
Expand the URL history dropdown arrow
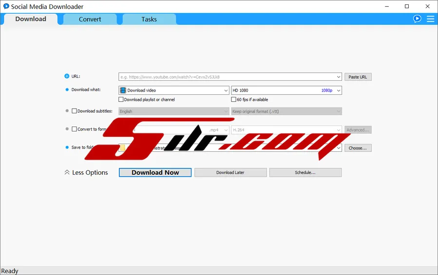338,77
